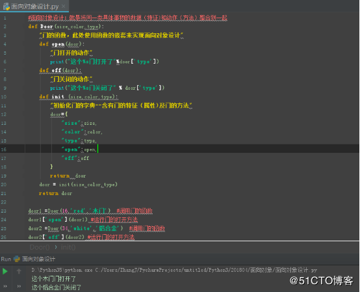Click the door1['open'](door1) line
Viewport: 360px width, 292px height.
58,220
